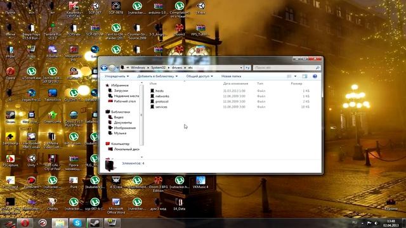Click navigation pane scroll-down arrow
The image size is (406, 228).
pyautogui.click(x=141, y=157)
